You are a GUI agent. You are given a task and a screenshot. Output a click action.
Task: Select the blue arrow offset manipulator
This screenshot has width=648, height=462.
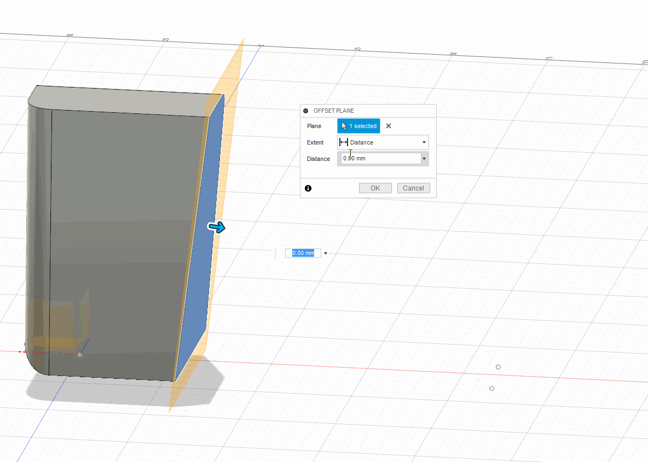pos(217,227)
